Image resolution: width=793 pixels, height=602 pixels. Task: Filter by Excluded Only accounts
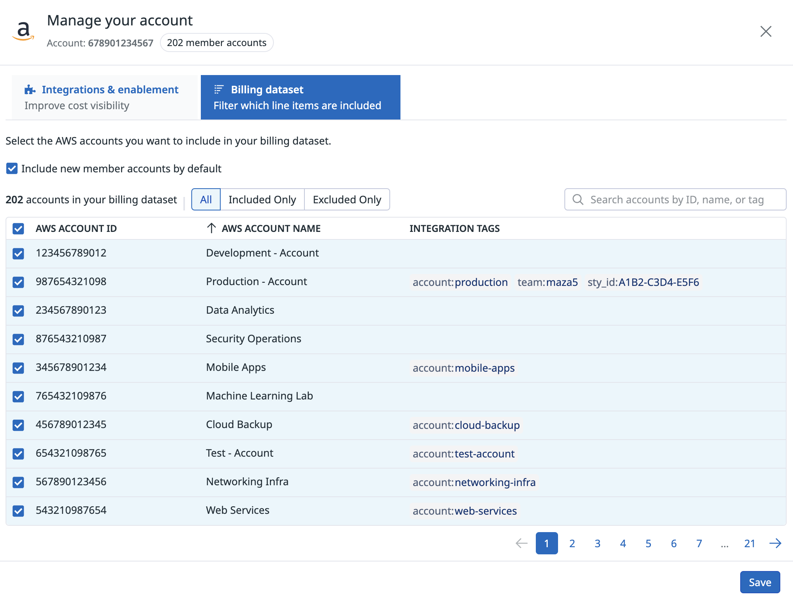click(346, 199)
